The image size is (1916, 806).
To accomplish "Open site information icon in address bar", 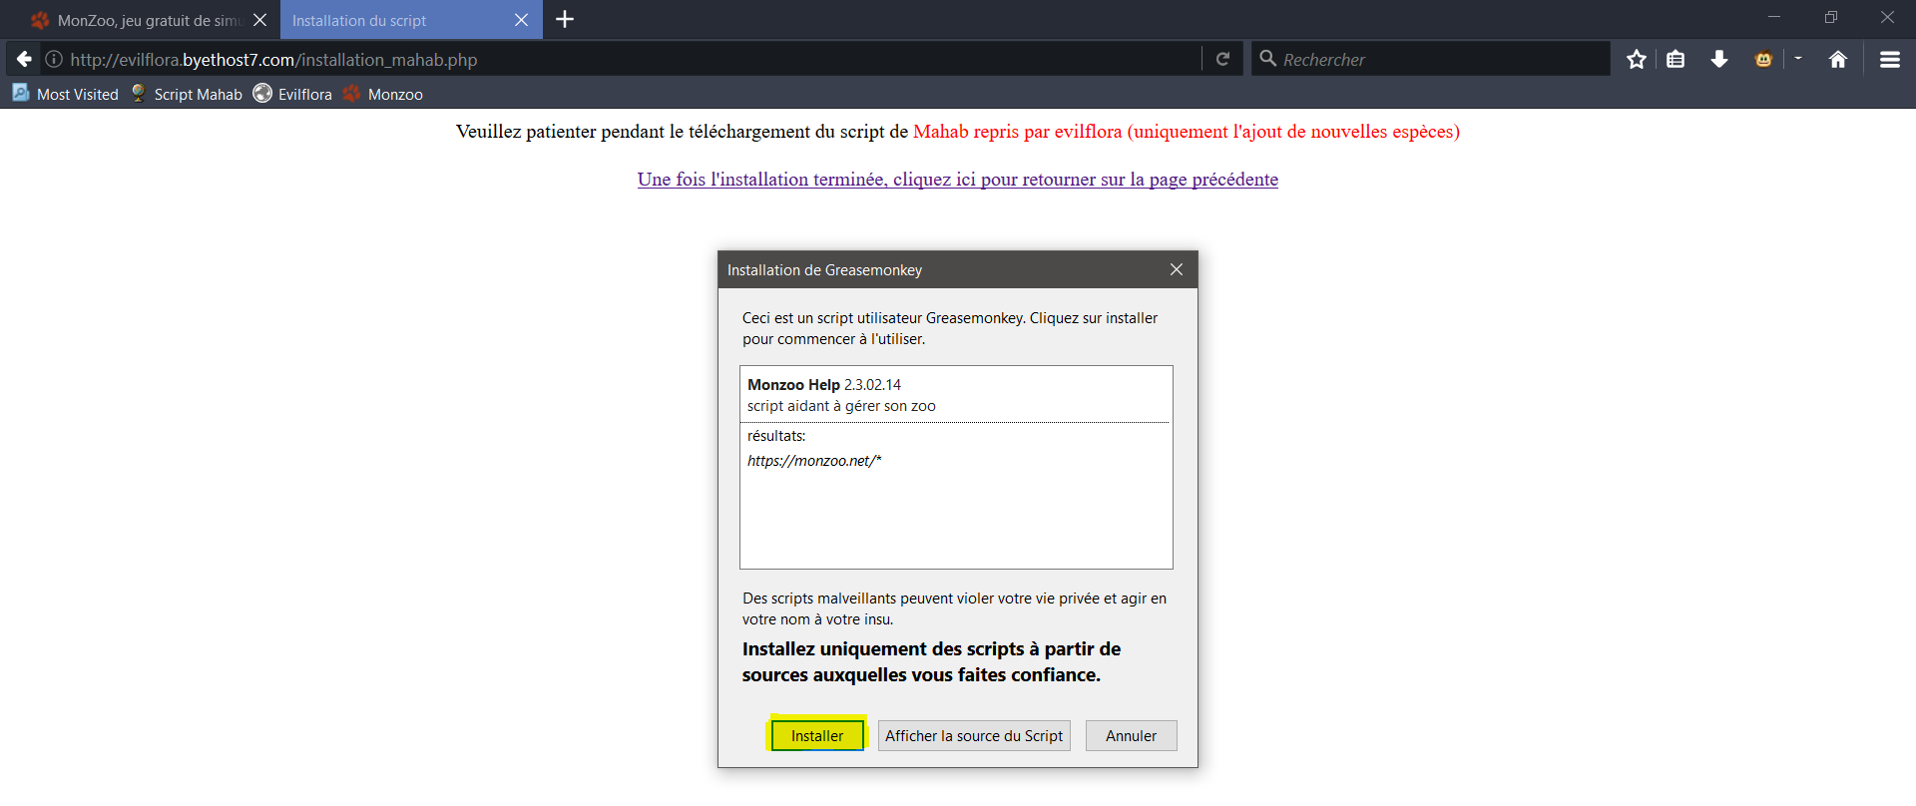I will [54, 60].
